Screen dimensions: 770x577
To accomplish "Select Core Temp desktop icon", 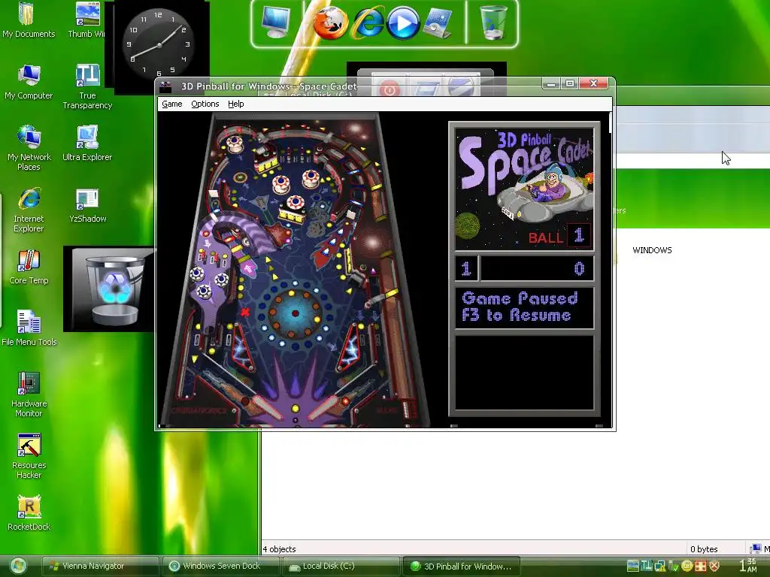I will (29, 267).
